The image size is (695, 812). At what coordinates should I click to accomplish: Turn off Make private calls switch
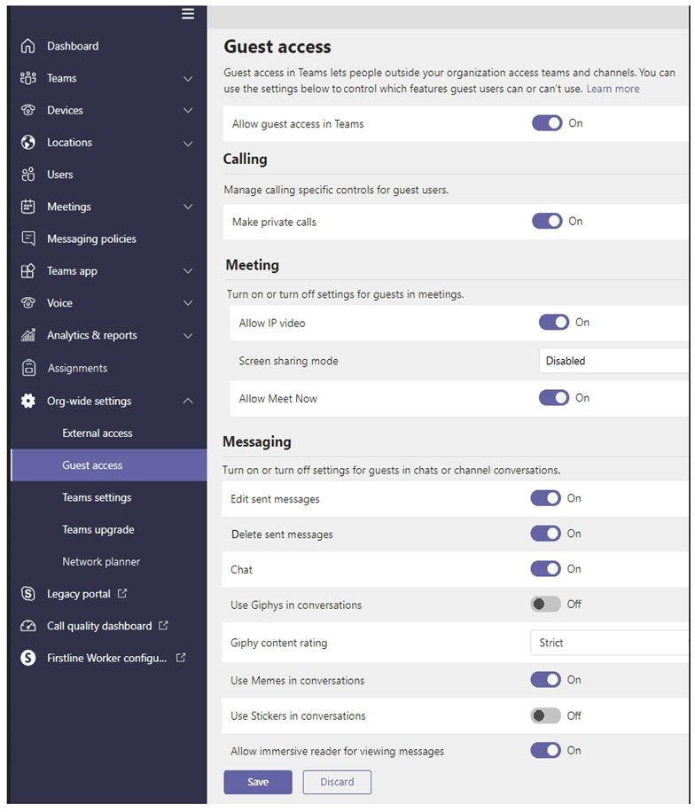tap(547, 221)
